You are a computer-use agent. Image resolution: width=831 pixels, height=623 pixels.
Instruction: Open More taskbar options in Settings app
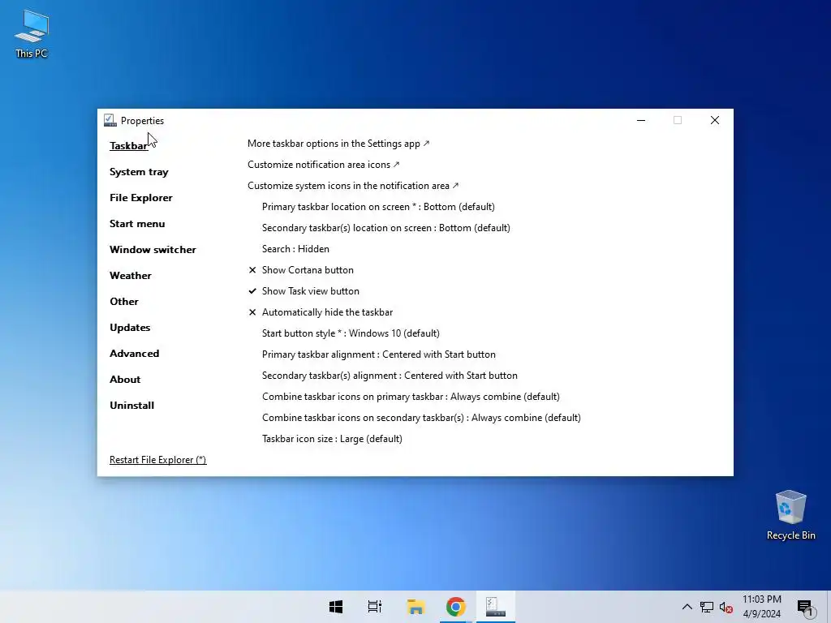click(338, 144)
